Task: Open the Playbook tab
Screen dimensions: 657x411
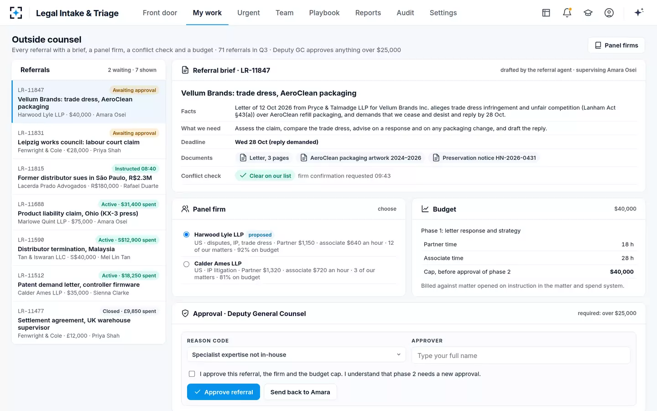Action: 324,13
